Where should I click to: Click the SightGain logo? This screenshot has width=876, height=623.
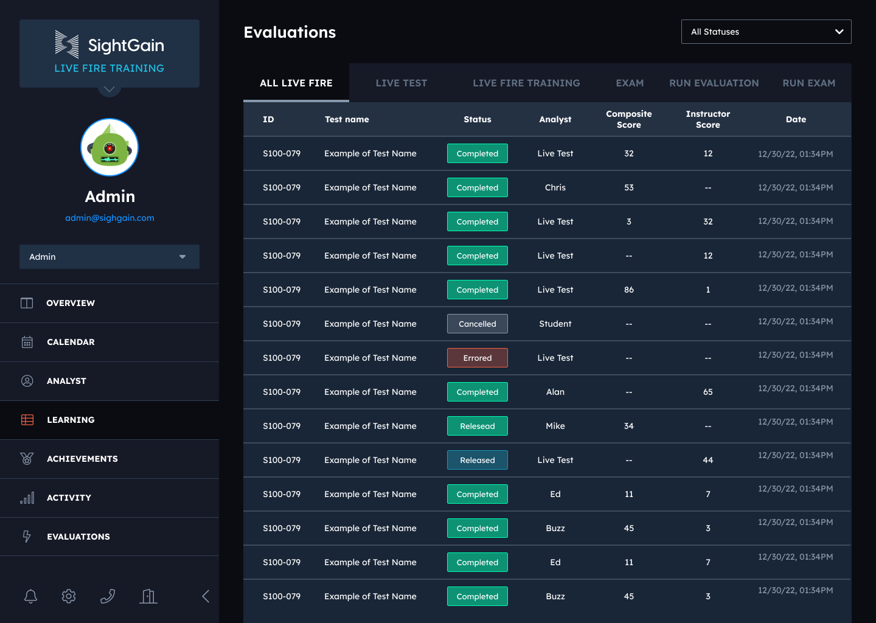click(x=109, y=45)
